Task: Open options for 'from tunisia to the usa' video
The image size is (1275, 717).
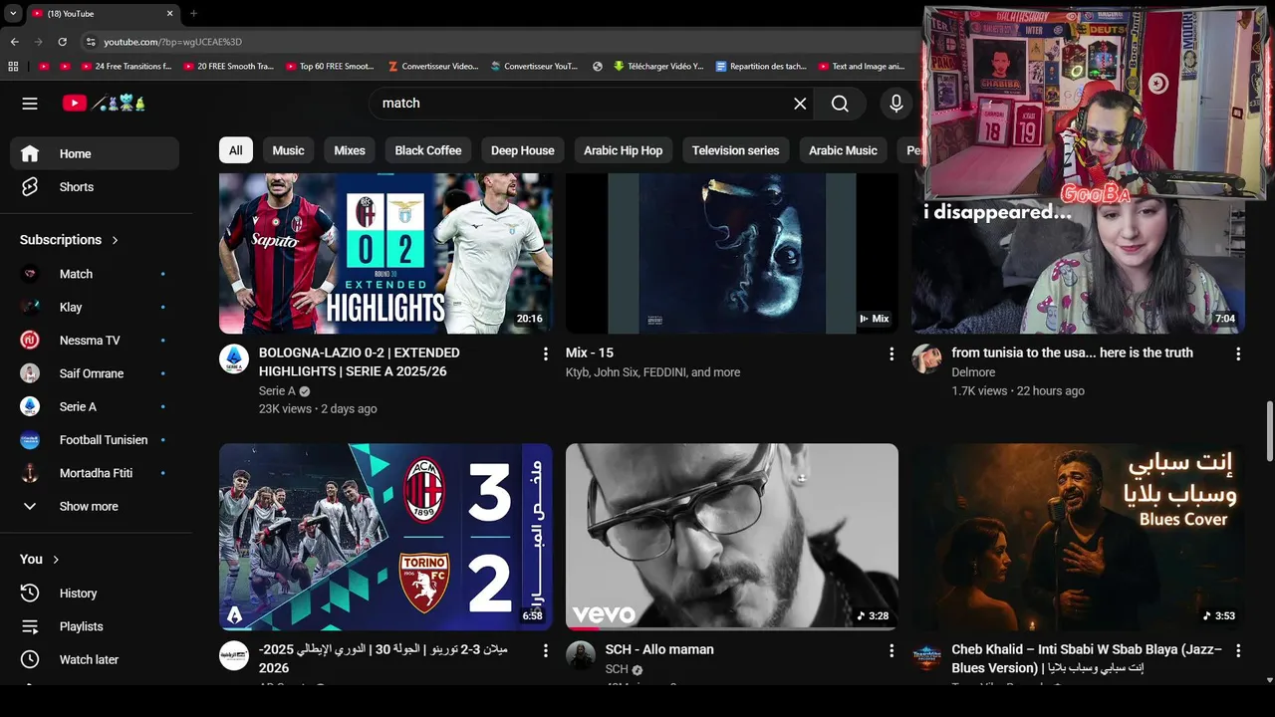Action: coord(1238,354)
